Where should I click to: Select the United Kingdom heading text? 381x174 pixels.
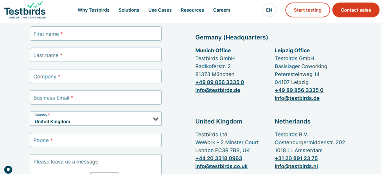219,121
